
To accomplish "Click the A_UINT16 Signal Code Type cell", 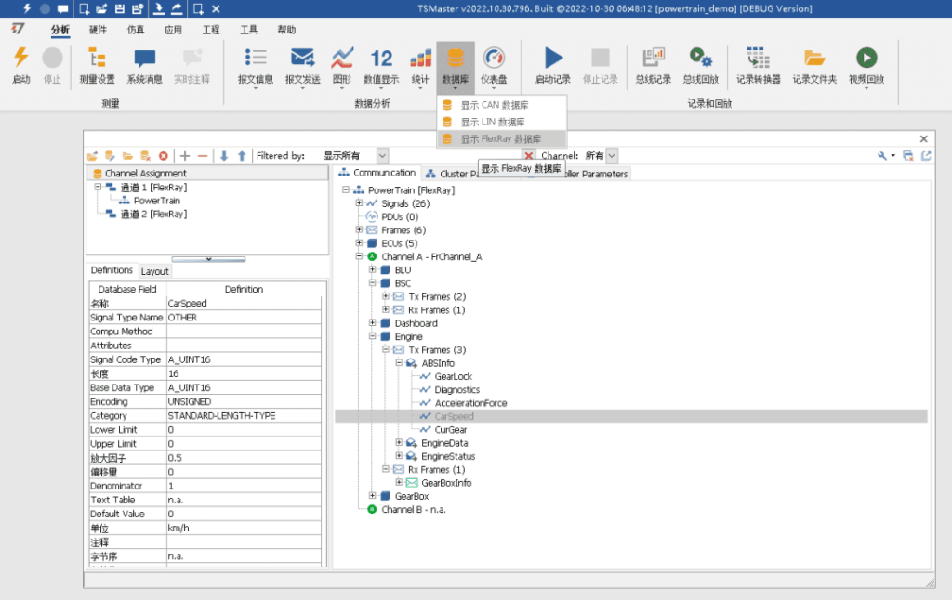I will [244, 359].
